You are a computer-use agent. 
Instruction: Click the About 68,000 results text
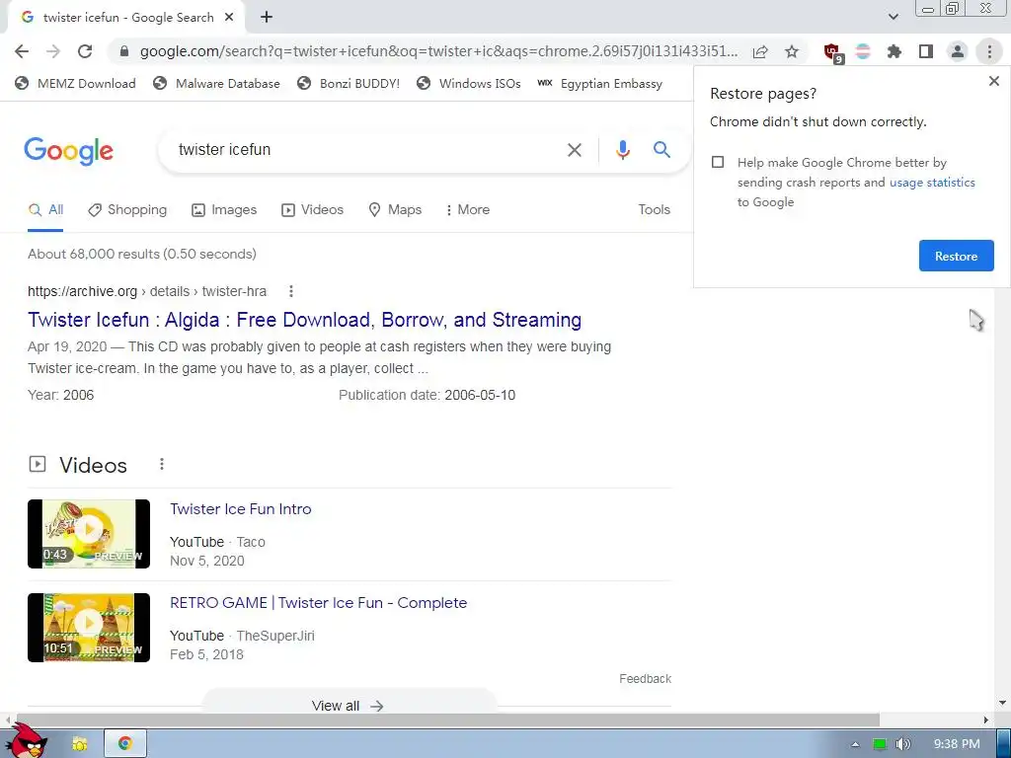point(142,254)
